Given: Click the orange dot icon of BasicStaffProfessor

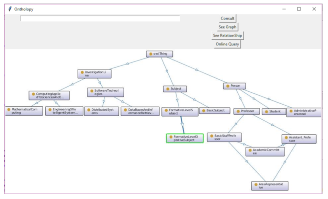Looking at the screenshot, I should [x=212, y=136].
